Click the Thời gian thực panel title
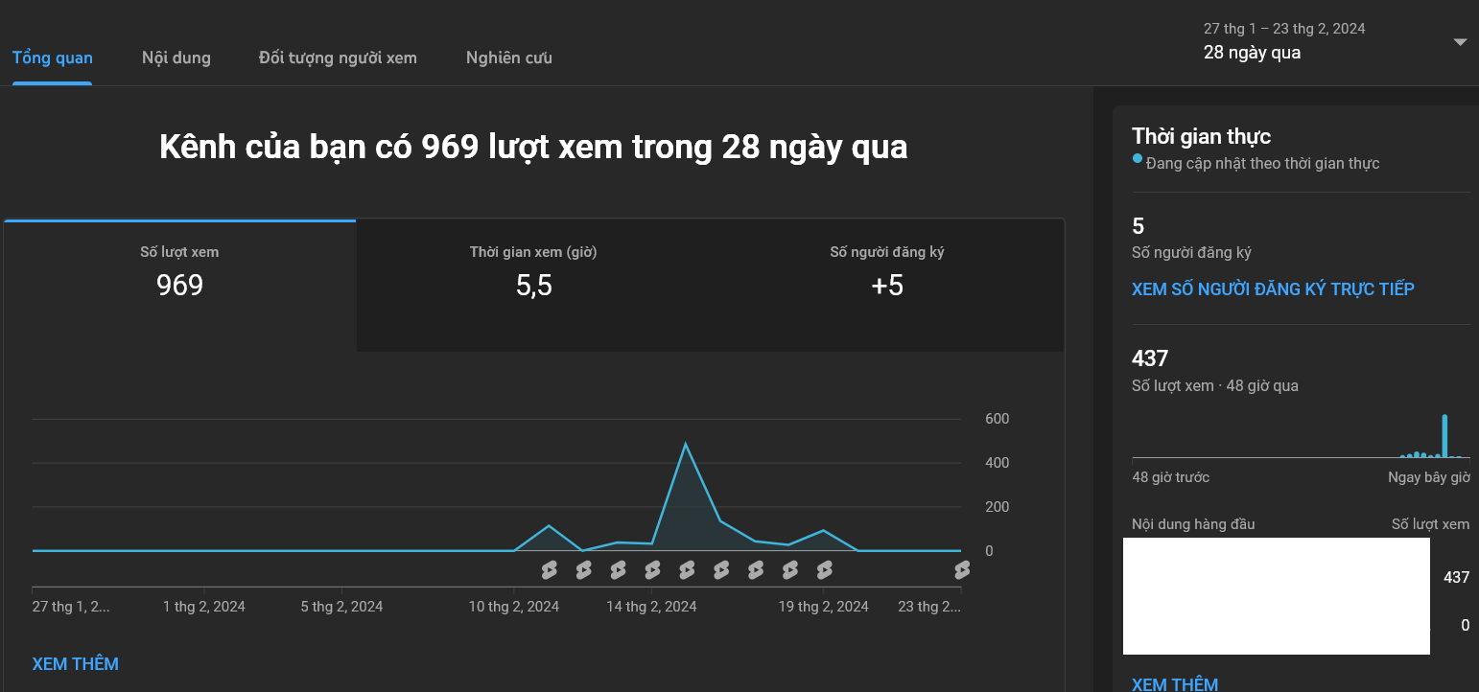The width and height of the screenshot is (1479, 692). [1202, 136]
